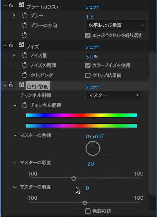Viewport: 157px width, 217px height.
Task: Enable stopwatch for チャンネル範囲
Action: click(25, 105)
